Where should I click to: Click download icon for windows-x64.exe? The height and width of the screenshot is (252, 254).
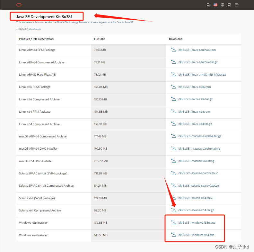[x=173, y=235]
